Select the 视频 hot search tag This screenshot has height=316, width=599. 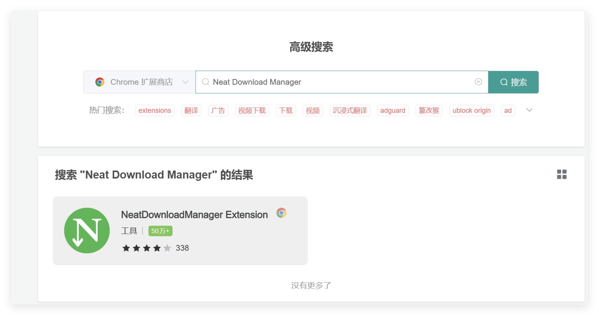[x=313, y=111]
